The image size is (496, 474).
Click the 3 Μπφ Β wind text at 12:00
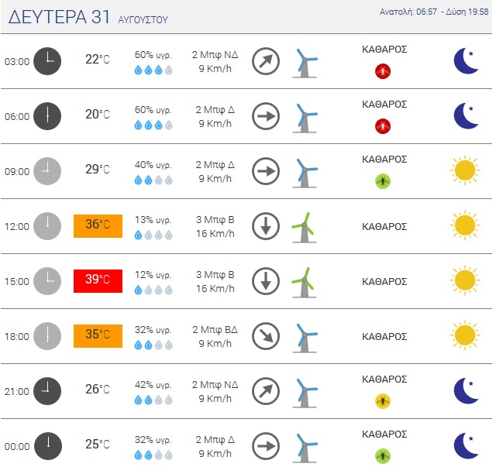coord(215,219)
